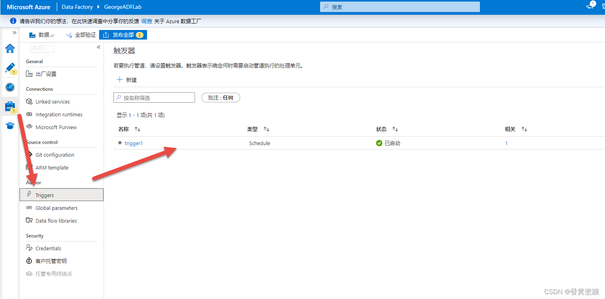This screenshot has width=605, height=299.
Task: Open Global parameters
Action: click(56, 208)
